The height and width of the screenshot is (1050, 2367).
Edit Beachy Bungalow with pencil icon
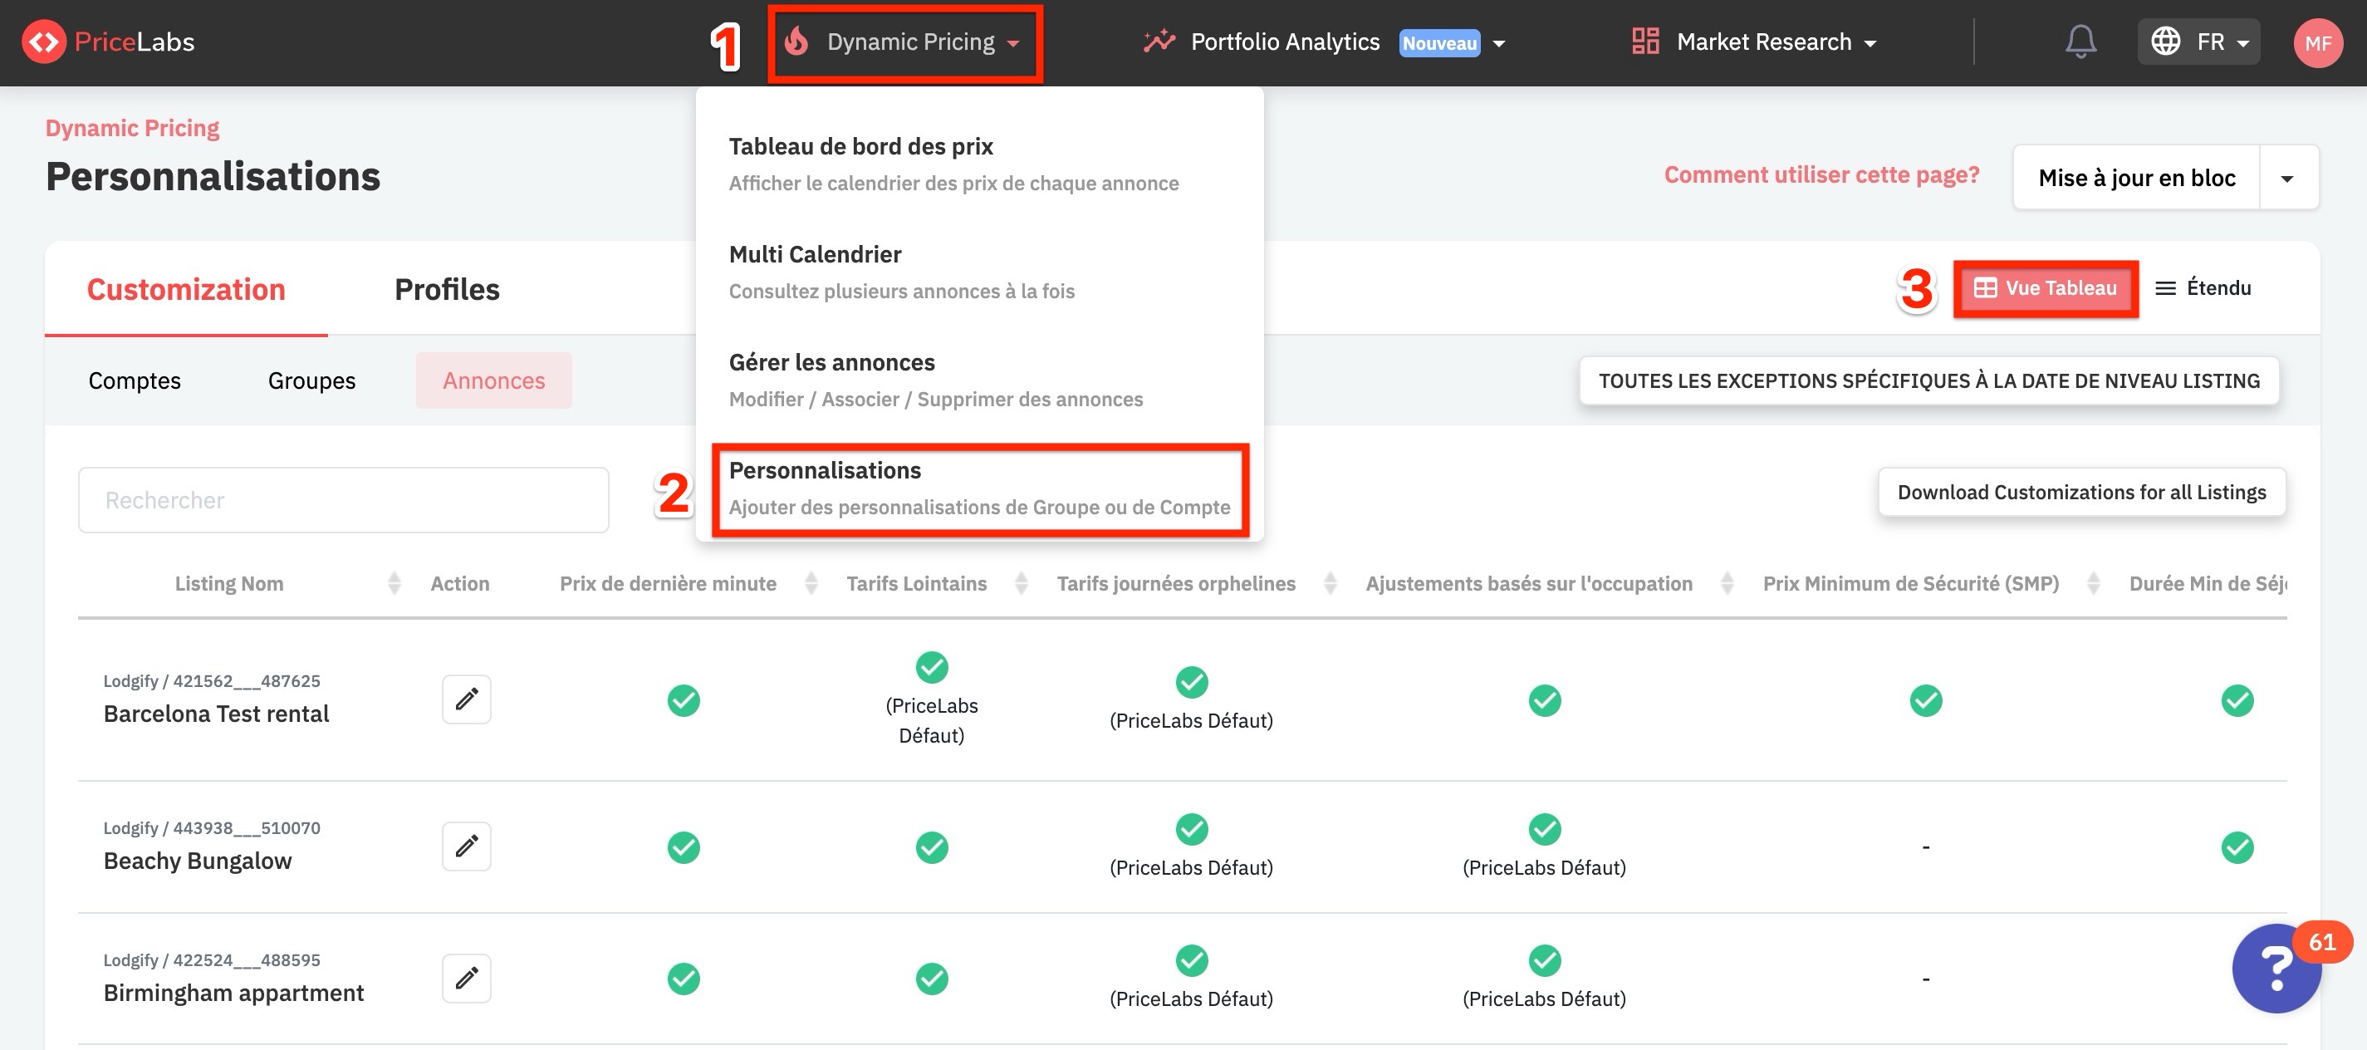click(467, 846)
